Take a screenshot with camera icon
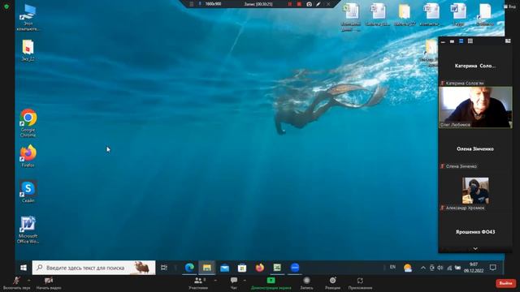Screen dimensions: 520x292 tap(309, 4)
